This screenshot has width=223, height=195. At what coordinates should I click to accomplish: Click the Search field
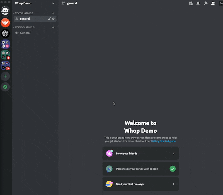221,3
